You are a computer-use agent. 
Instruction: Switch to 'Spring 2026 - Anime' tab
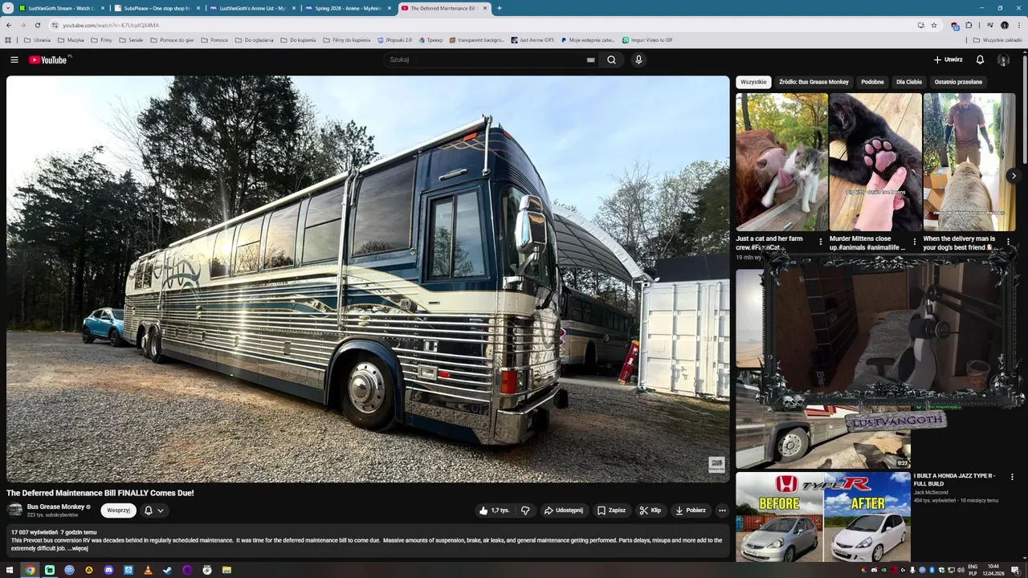coord(348,8)
